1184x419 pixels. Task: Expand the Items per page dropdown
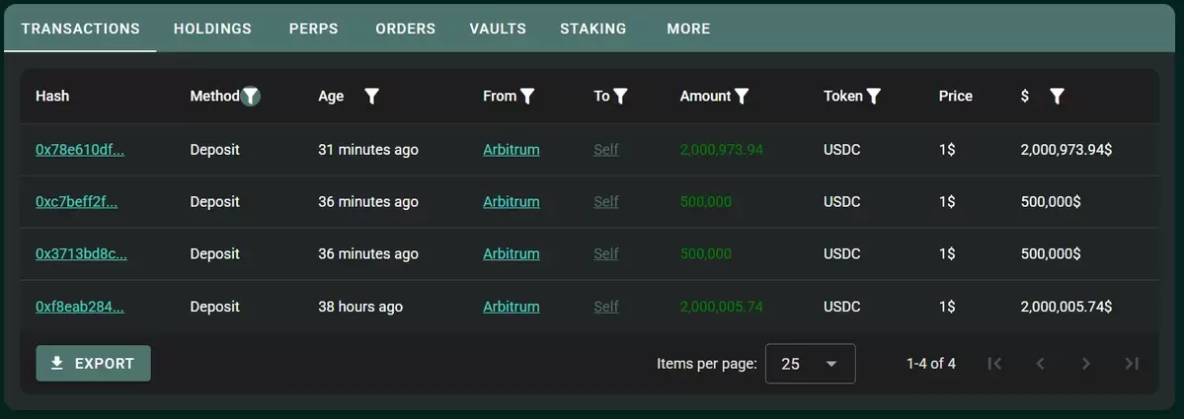click(810, 364)
